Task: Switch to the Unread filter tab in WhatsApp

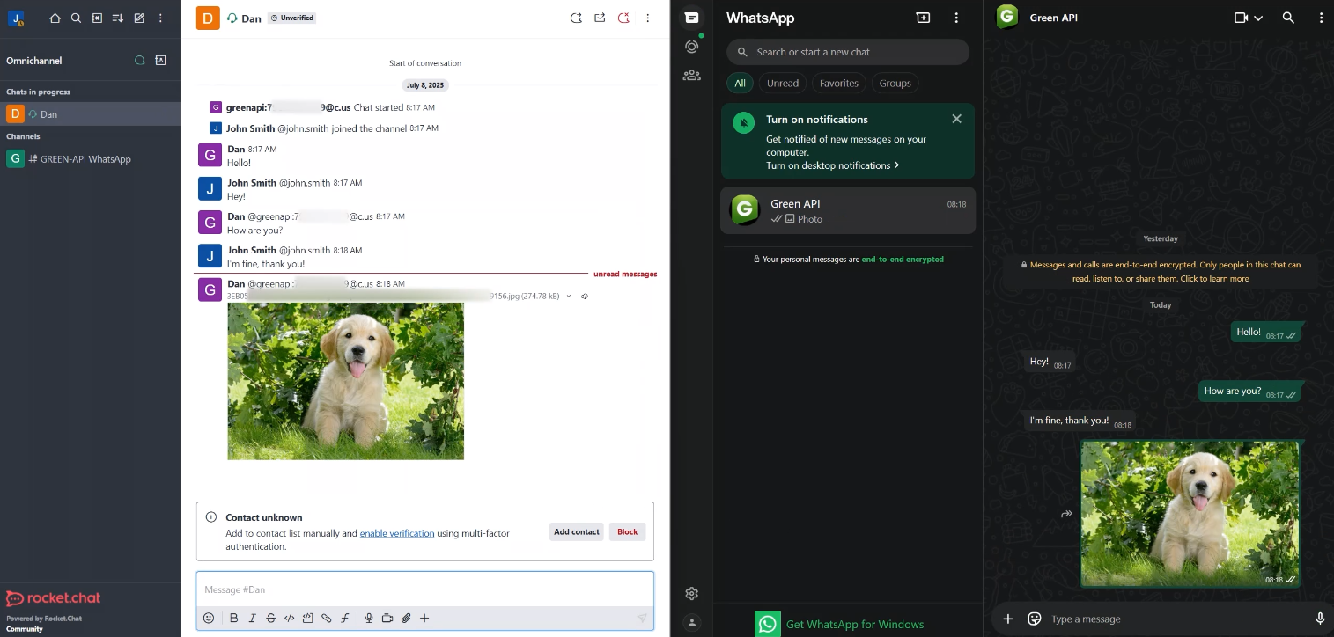Action: coord(782,83)
